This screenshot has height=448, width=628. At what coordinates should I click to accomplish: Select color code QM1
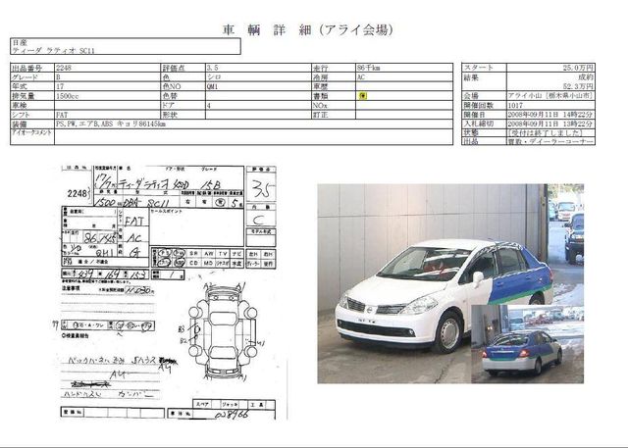pyautogui.click(x=212, y=86)
